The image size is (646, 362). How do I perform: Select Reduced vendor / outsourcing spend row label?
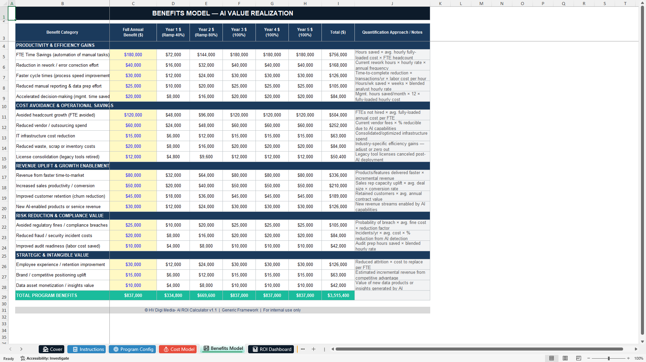coord(62,125)
